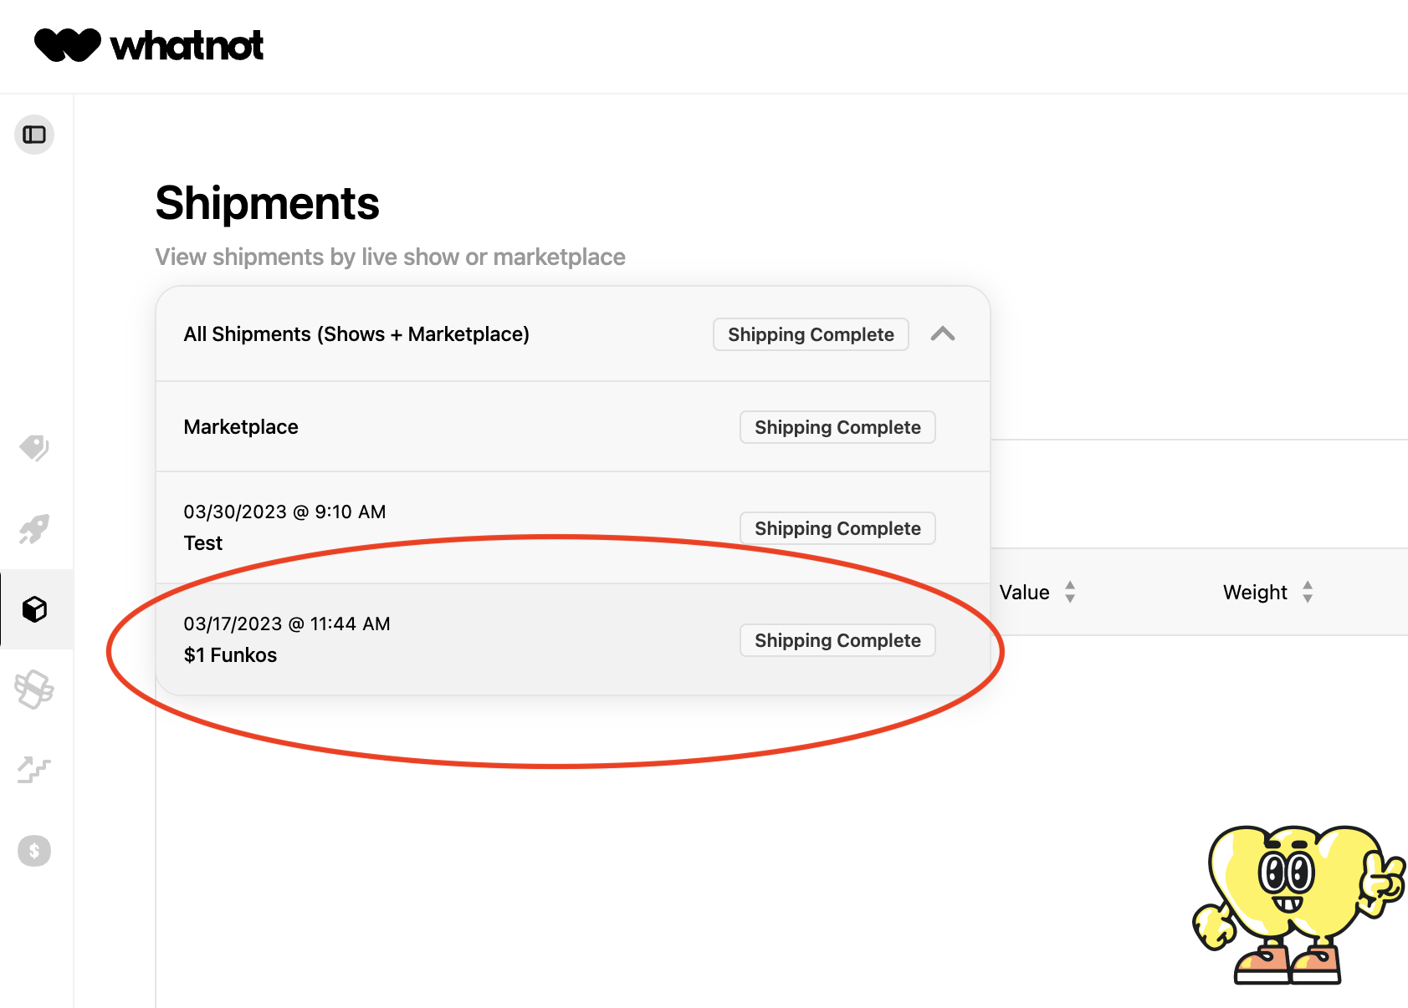Click the rocket icon for live shows
1408x1008 pixels.
pos(33,528)
